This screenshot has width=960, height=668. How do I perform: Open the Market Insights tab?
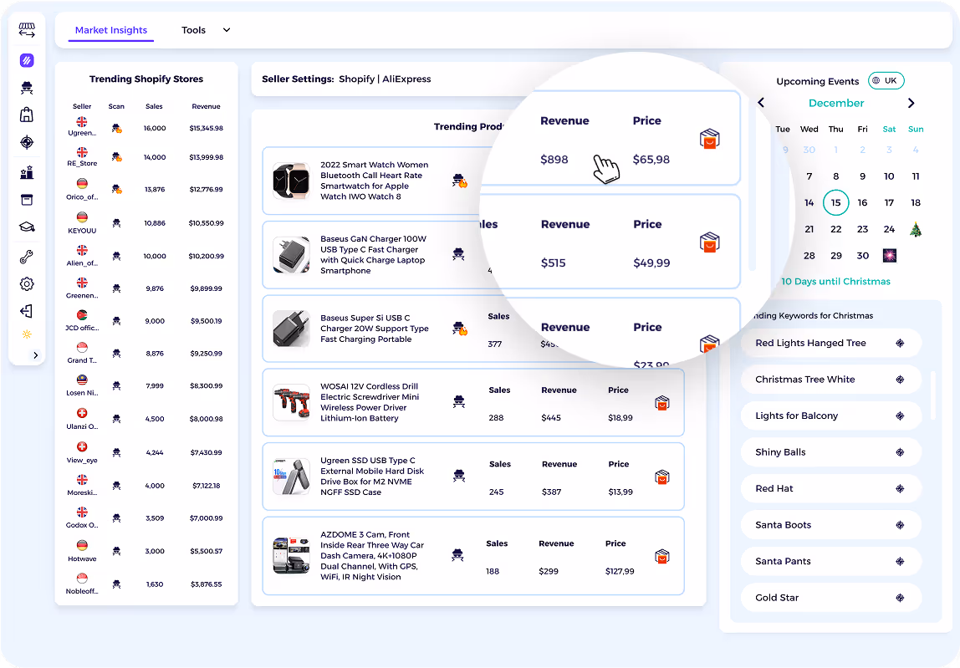click(x=111, y=30)
